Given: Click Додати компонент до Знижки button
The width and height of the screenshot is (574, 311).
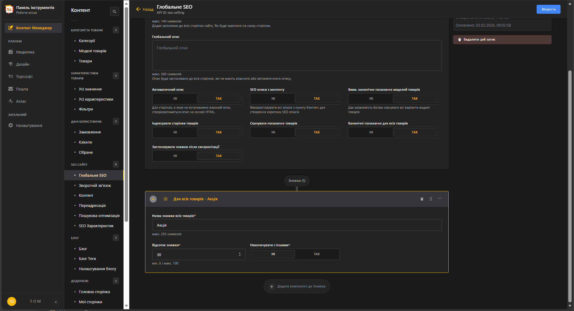Looking at the screenshot, I should click(x=297, y=287).
